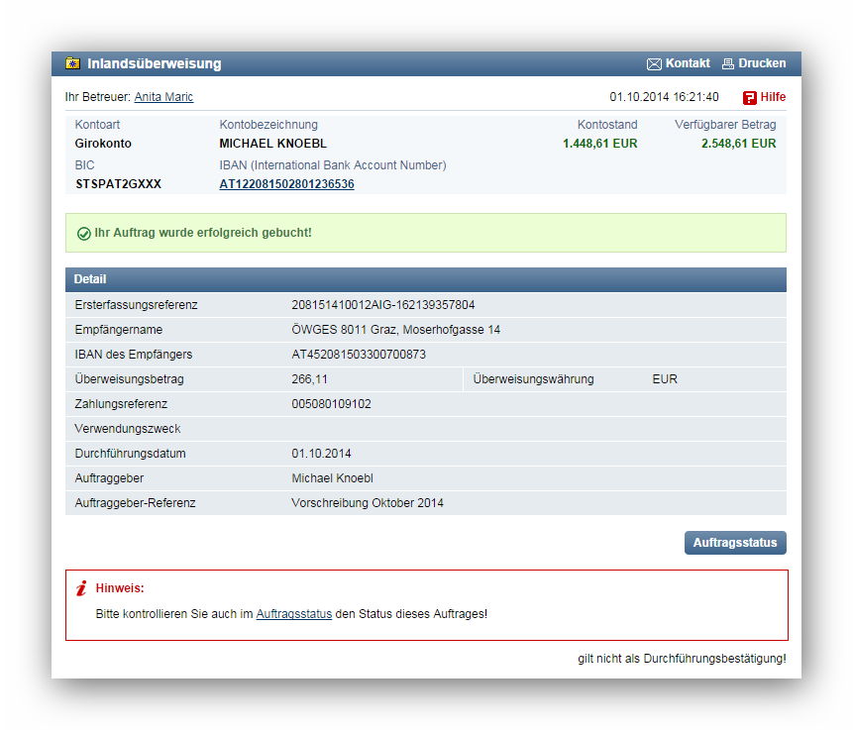853x730 pixels.
Task: Open advisor Anita Maric link
Action: [x=163, y=97]
